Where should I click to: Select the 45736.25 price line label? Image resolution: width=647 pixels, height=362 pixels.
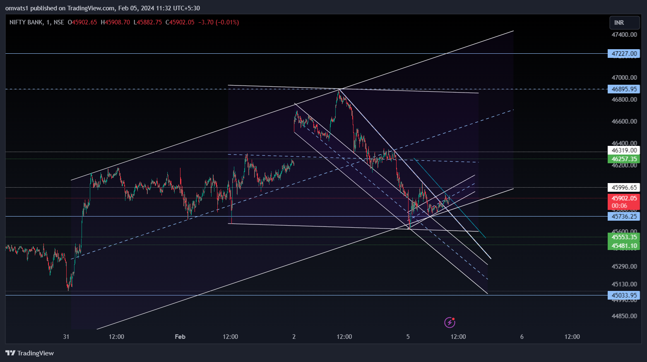[624, 216]
